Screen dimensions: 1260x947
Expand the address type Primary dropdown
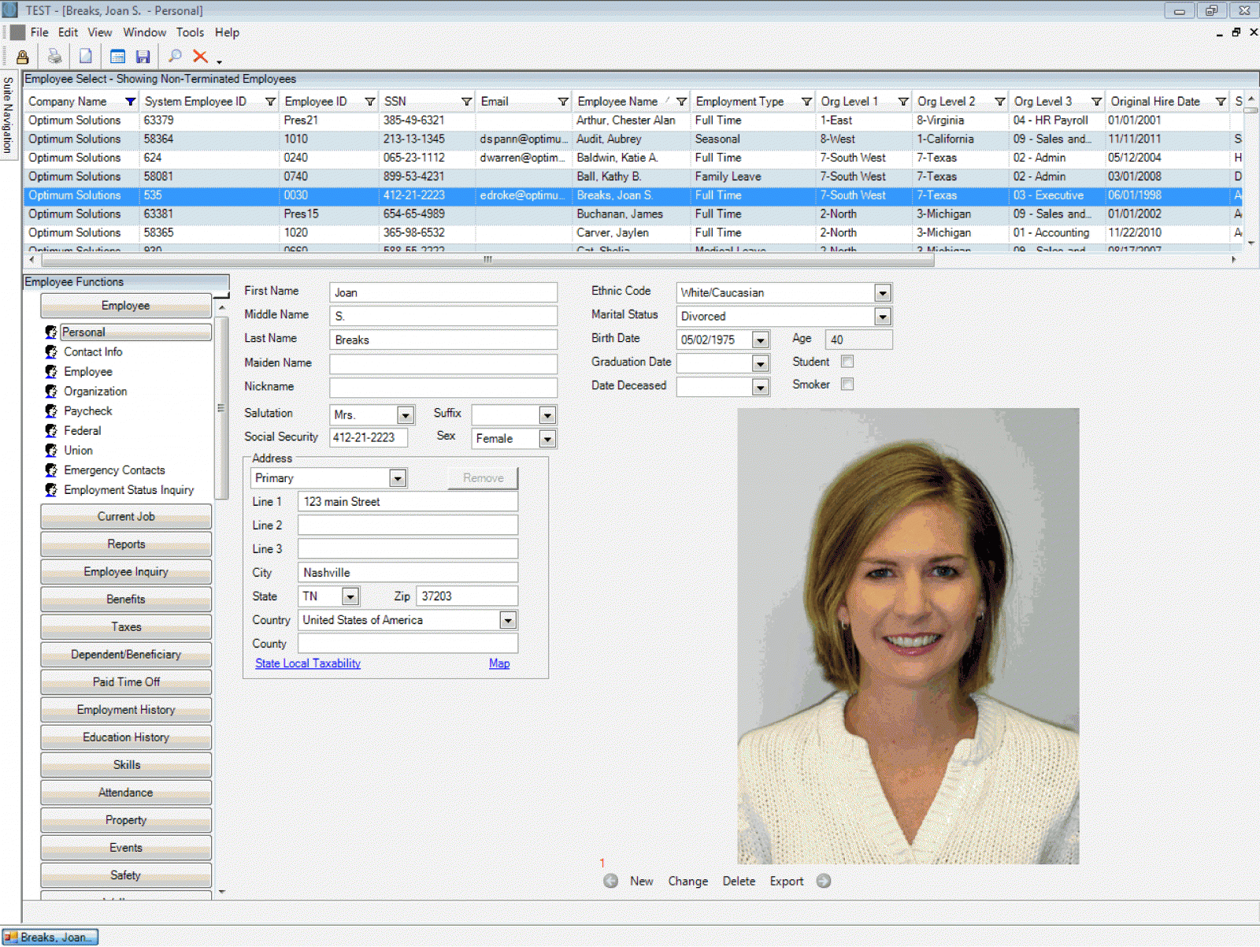[398, 478]
